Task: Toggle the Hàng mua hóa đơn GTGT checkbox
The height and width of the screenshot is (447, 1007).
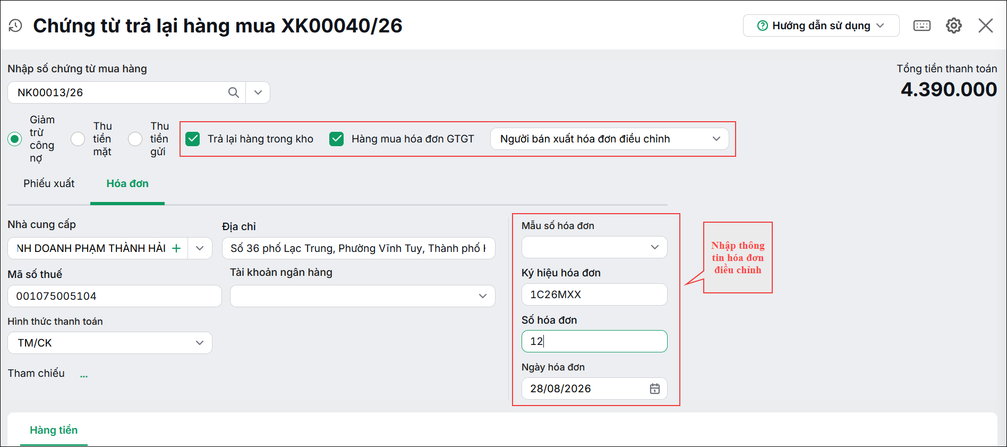Action: [x=337, y=139]
